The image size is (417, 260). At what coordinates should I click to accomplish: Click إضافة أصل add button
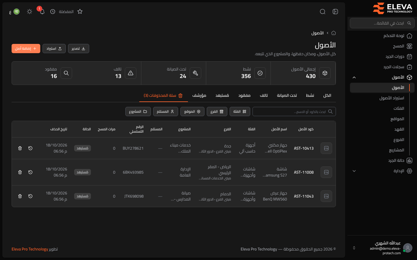[26, 49]
